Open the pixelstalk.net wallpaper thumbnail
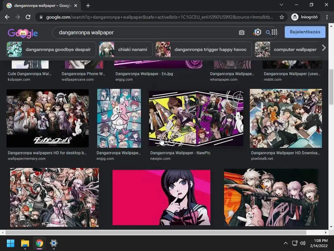Image resolution: width=334 pixels, height=251 pixels. pos(286,118)
